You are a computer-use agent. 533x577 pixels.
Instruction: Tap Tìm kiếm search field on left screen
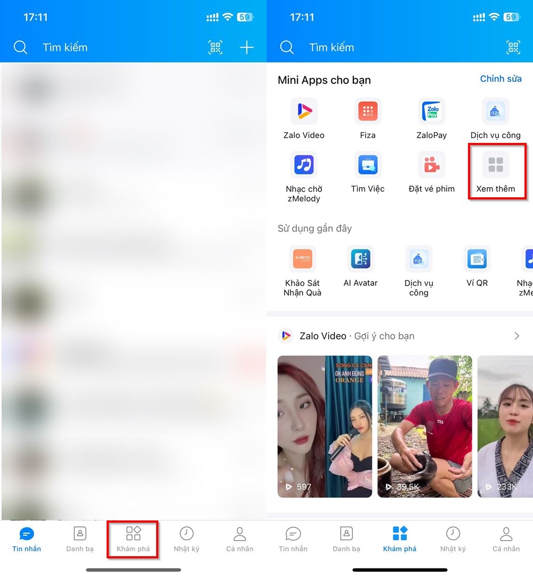coord(65,47)
